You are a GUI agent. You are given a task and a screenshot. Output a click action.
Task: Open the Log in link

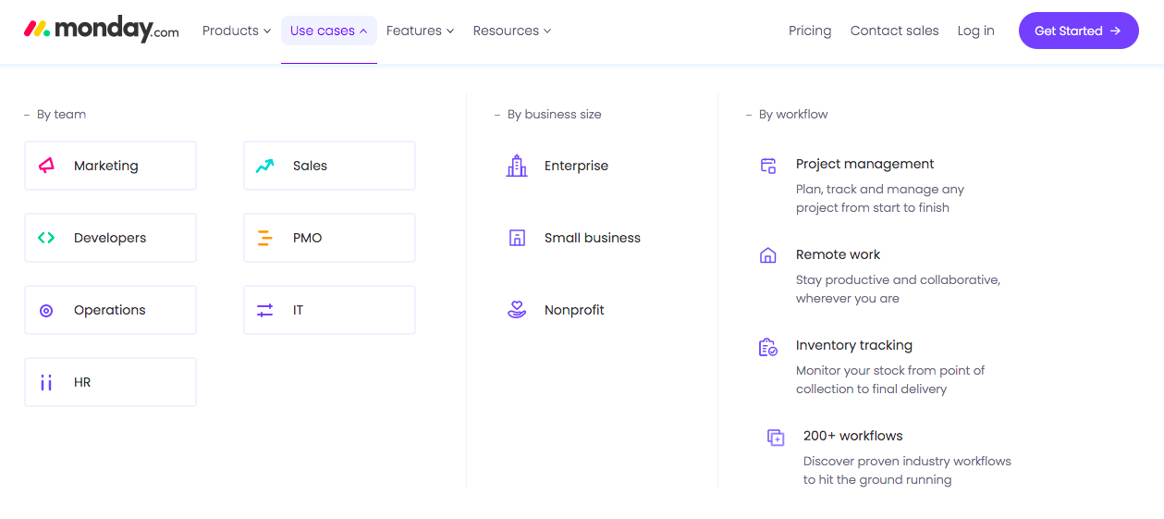pos(975,31)
